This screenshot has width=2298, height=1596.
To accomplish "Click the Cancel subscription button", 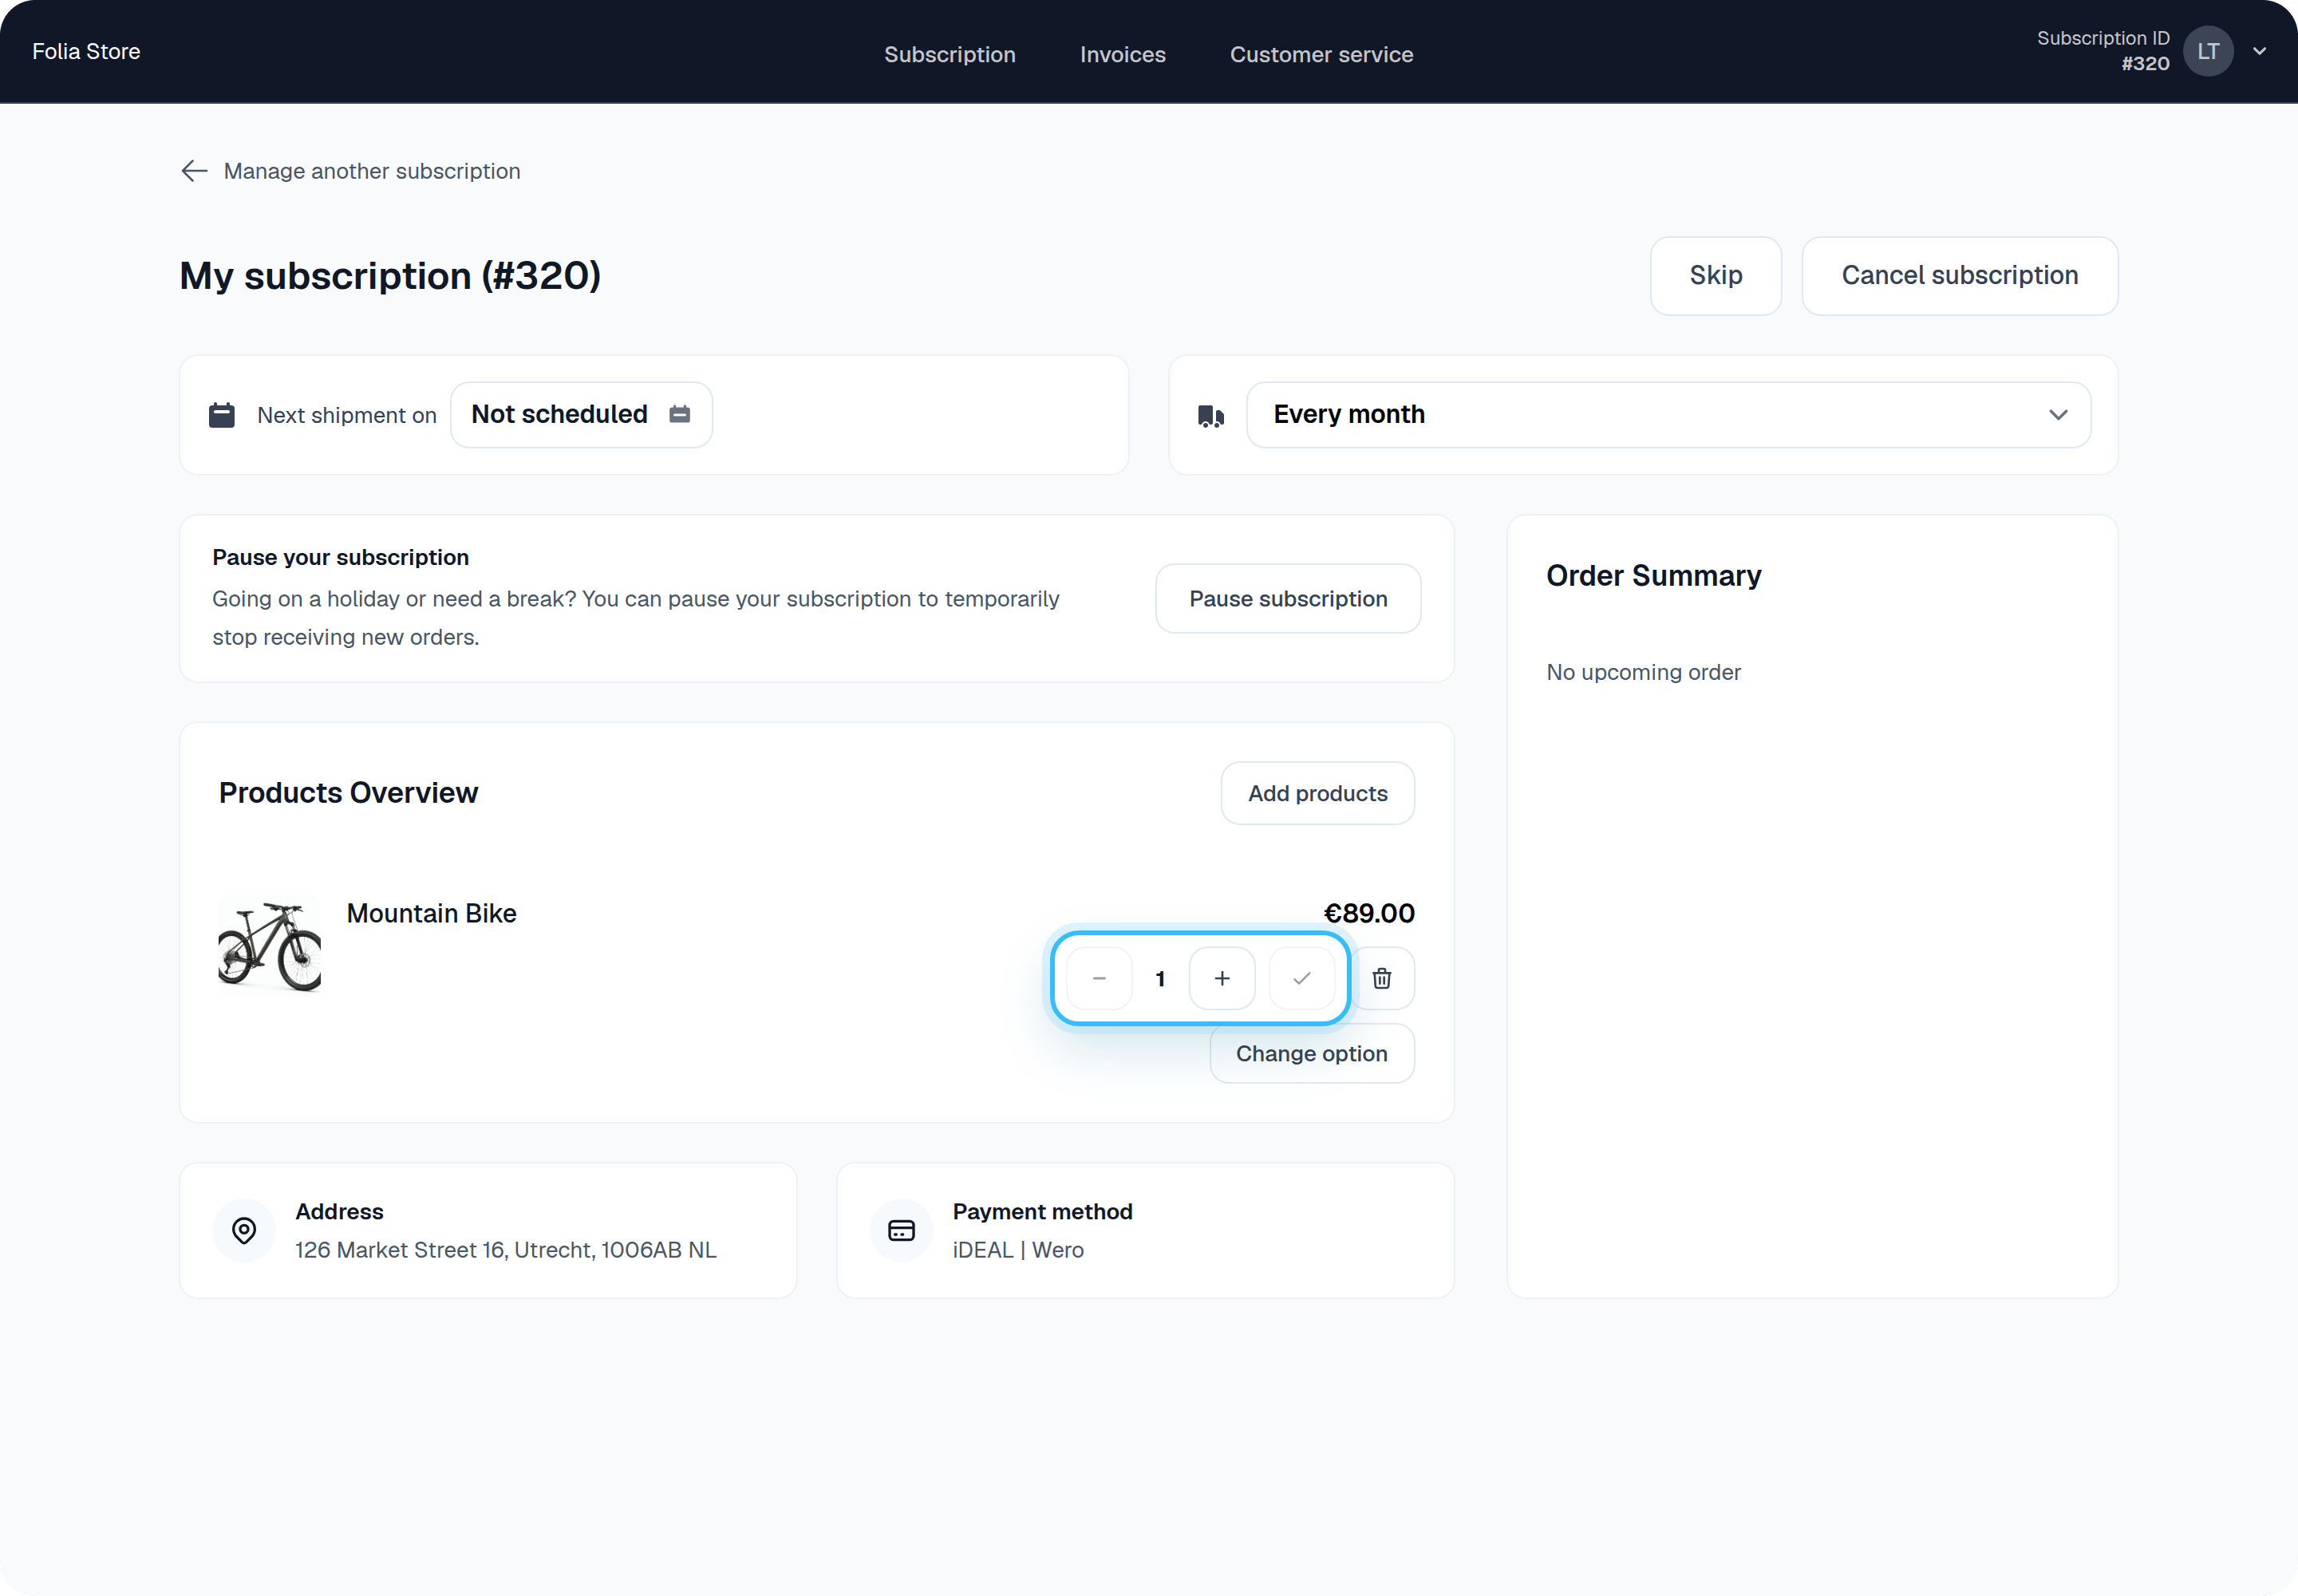I will pyautogui.click(x=1960, y=275).
